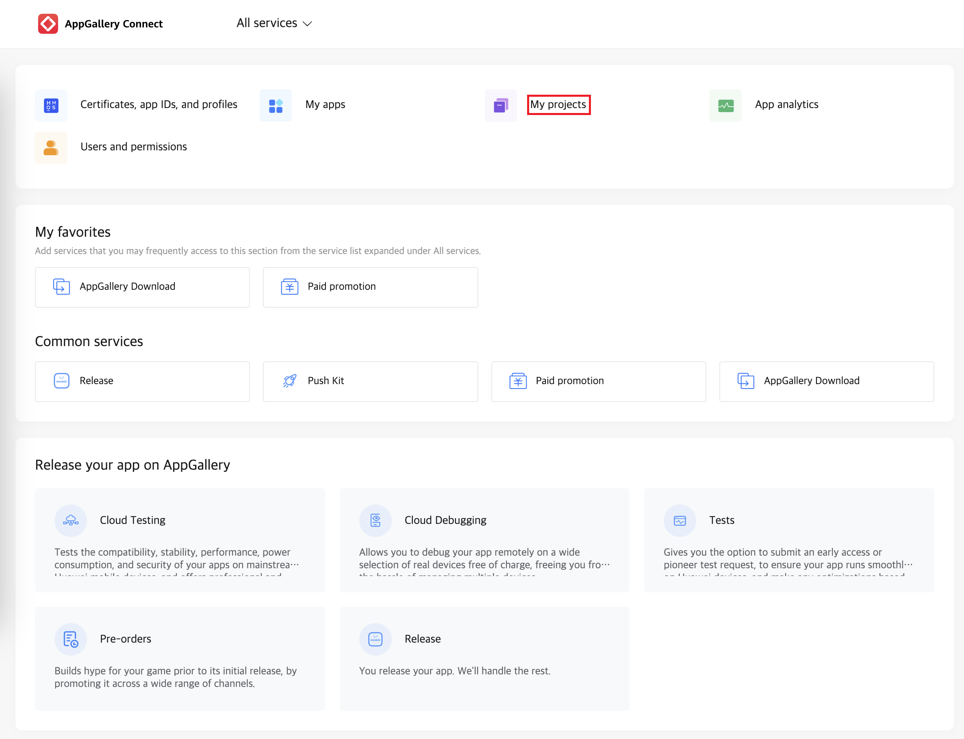Expand the All services dropdown
The width and height of the screenshot is (964, 739).
tap(267, 23)
